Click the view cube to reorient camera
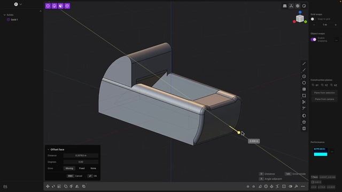 300,19
